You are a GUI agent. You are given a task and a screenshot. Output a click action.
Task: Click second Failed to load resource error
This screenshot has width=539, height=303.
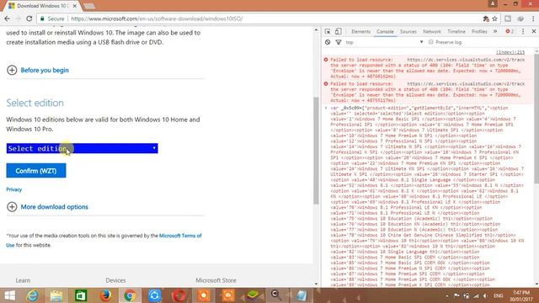[x=425, y=92]
